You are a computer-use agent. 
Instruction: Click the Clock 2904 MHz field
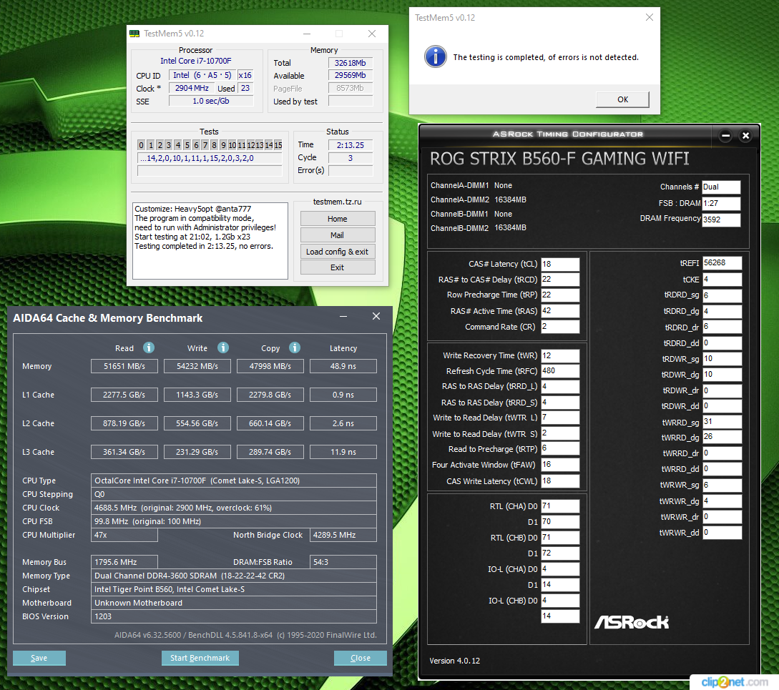pos(192,88)
